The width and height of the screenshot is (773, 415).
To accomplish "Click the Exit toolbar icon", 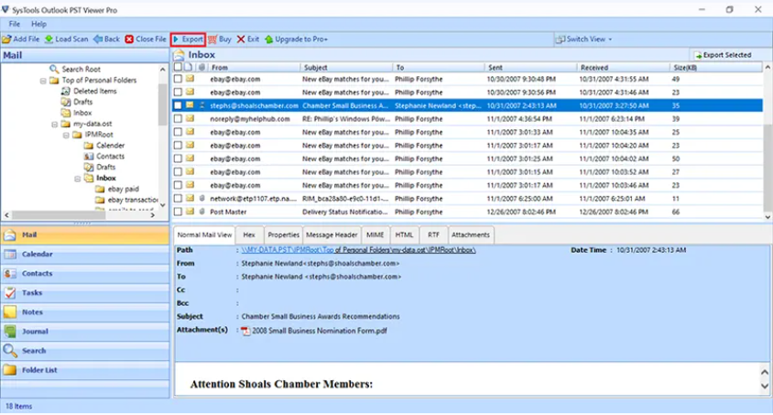I will (241, 39).
